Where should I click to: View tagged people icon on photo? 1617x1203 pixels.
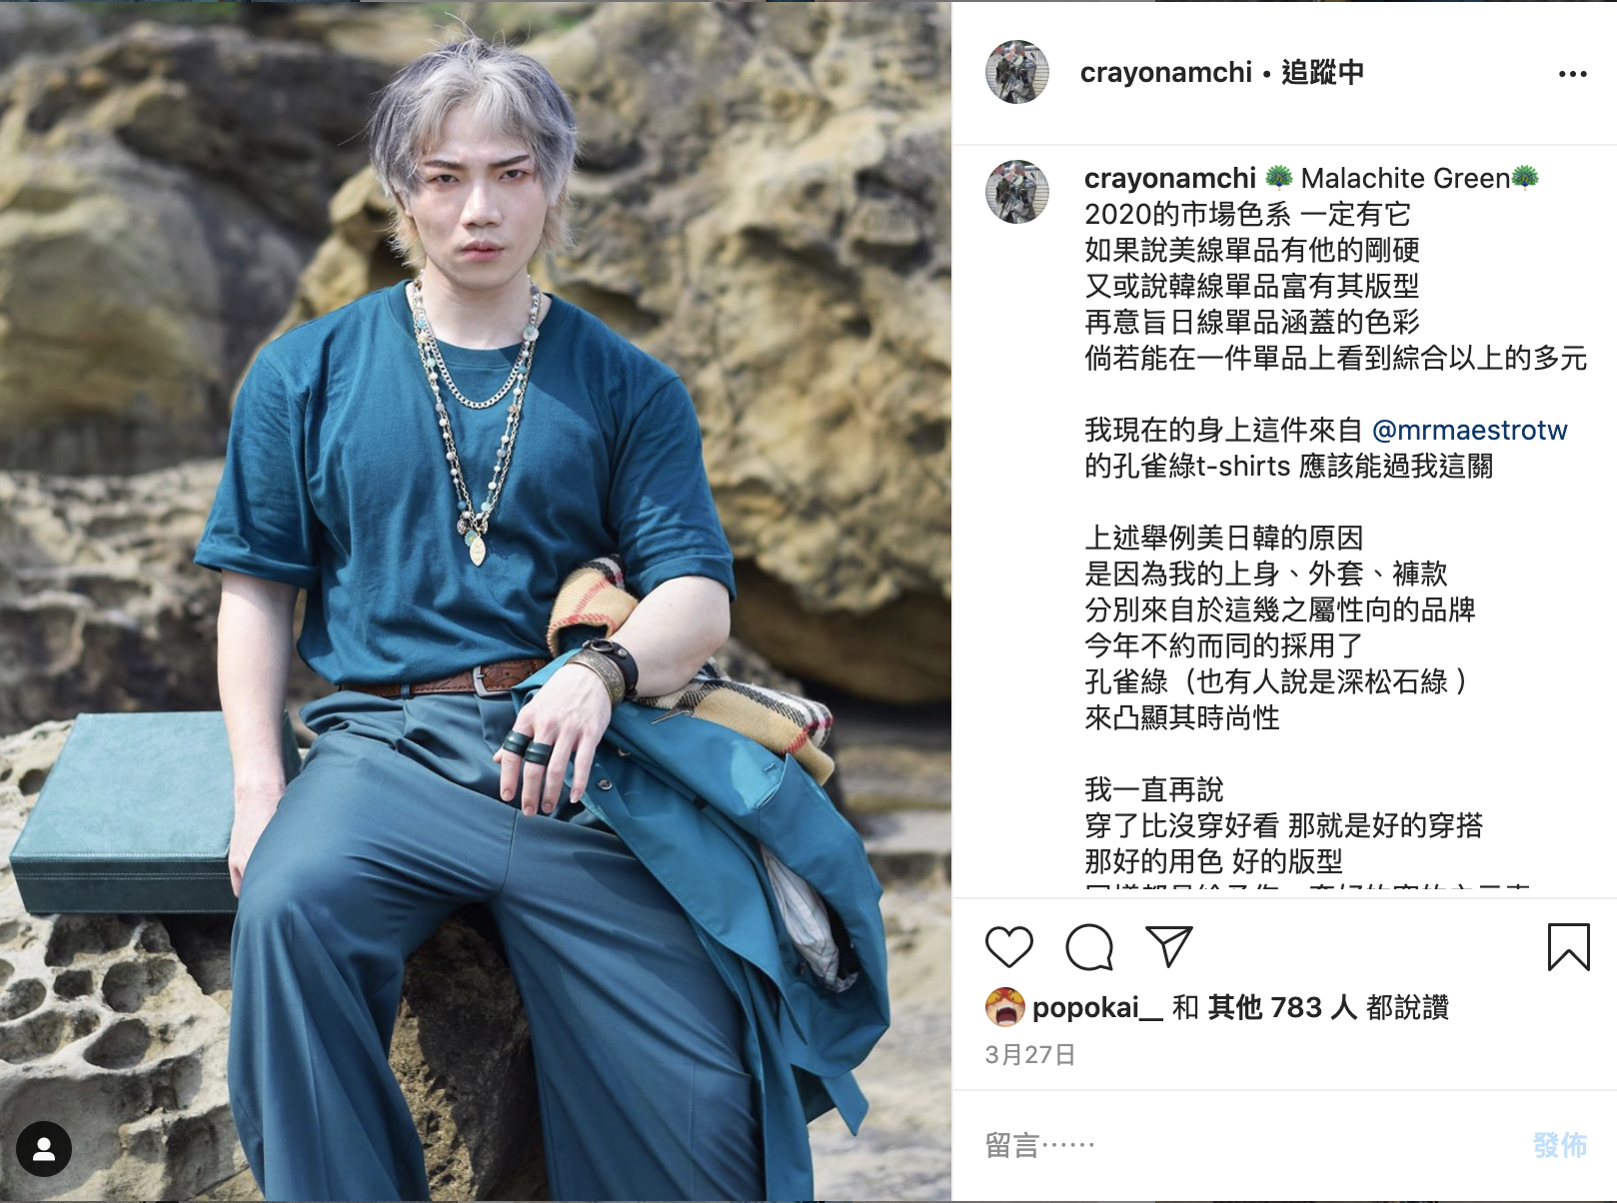(x=44, y=1149)
